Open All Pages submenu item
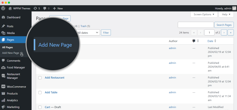 tap(7, 47)
